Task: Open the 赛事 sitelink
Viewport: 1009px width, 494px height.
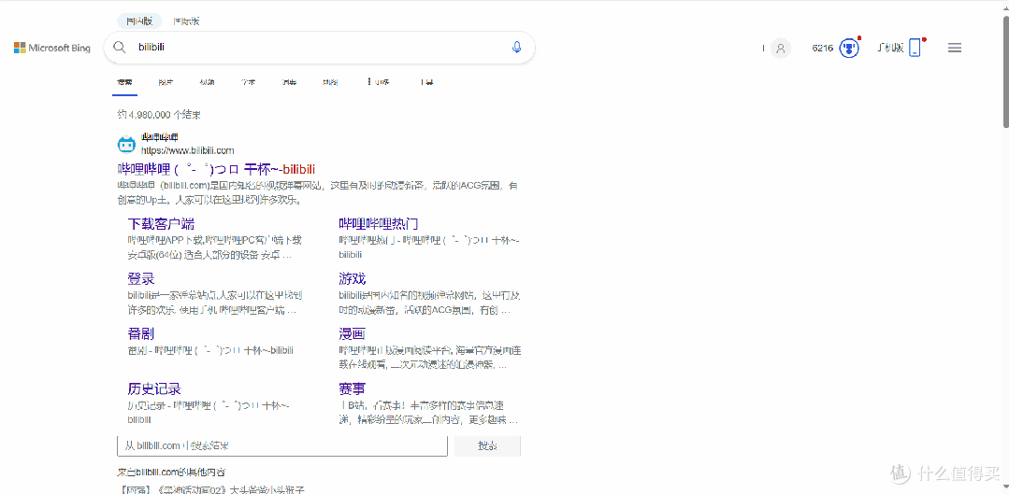Action: coord(352,388)
